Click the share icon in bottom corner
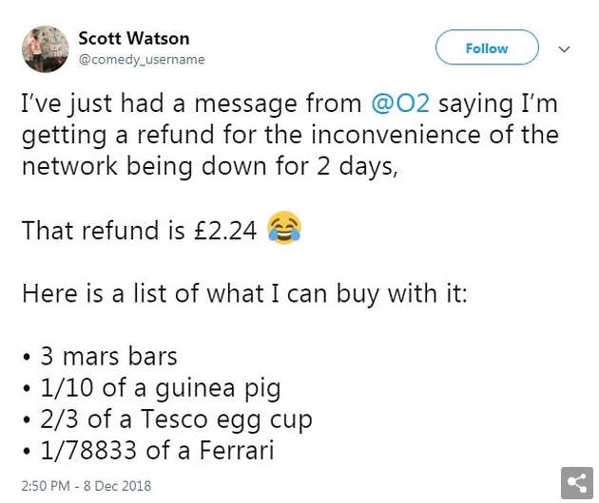Screen dimensions: 599x503 (x=577, y=483)
